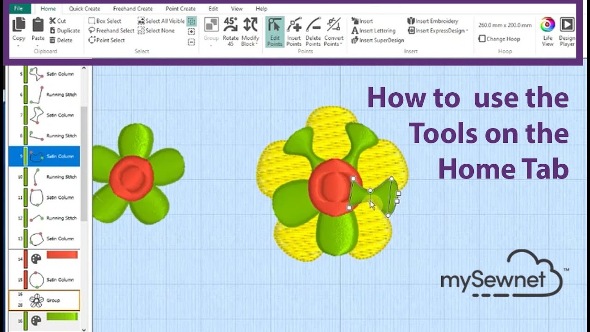Click the green flower with red center on canvas
Image resolution: width=590 pixels, height=332 pixels.
[x=138, y=174]
